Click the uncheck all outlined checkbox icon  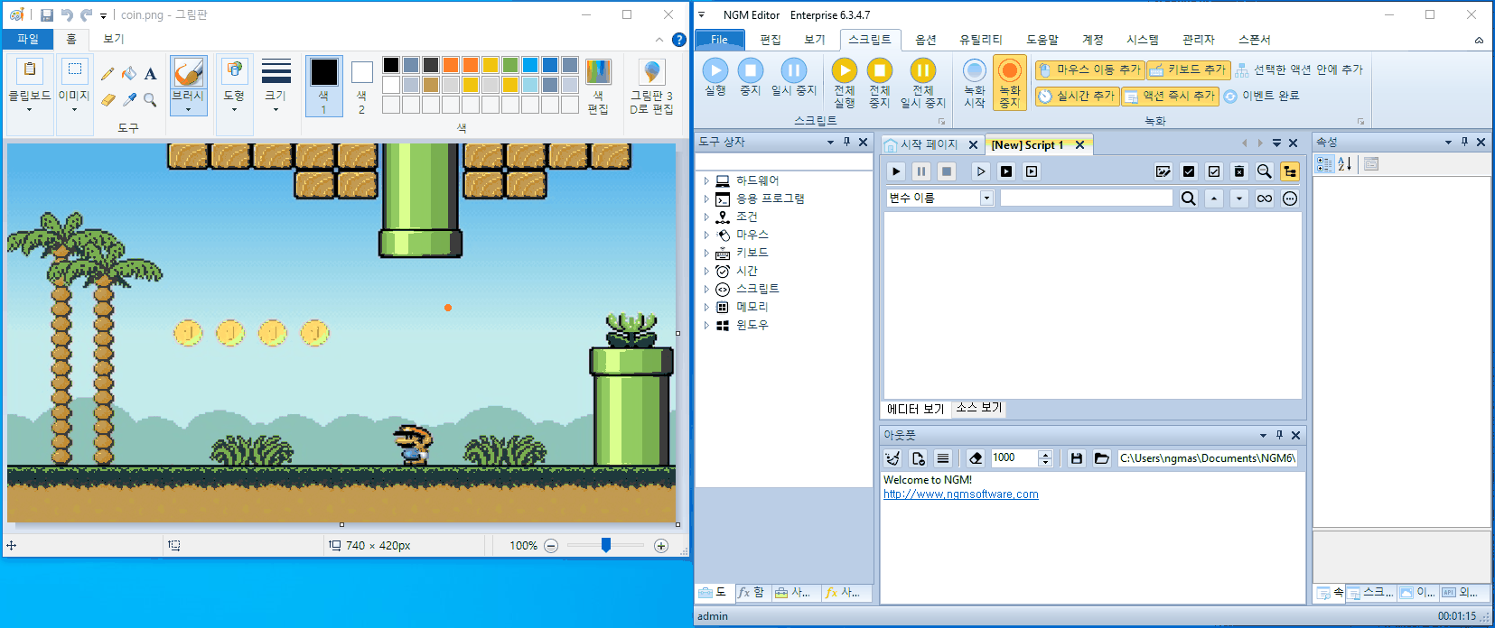click(x=1214, y=171)
